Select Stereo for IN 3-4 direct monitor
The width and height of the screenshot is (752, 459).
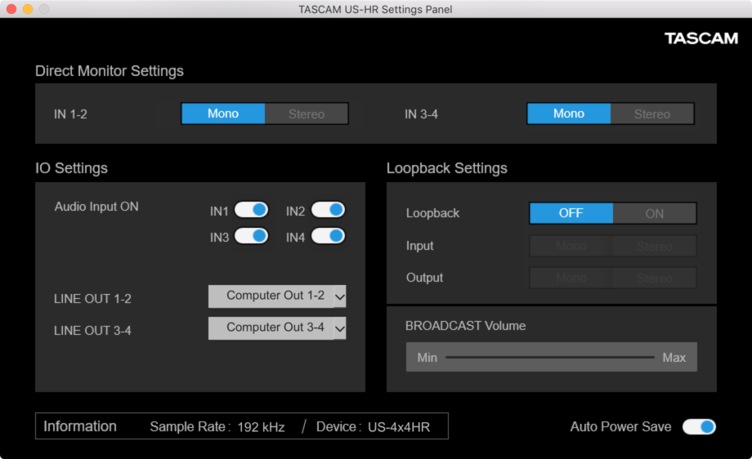(x=651, y=114)
